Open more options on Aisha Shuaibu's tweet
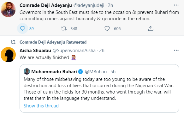Viewport: 184px width, 115px height. click(x=176, y=51)
